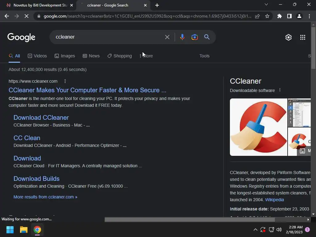The height and width of the screenshot is (237, 316).
Task: Open a new browser tab
Action: 157,5
